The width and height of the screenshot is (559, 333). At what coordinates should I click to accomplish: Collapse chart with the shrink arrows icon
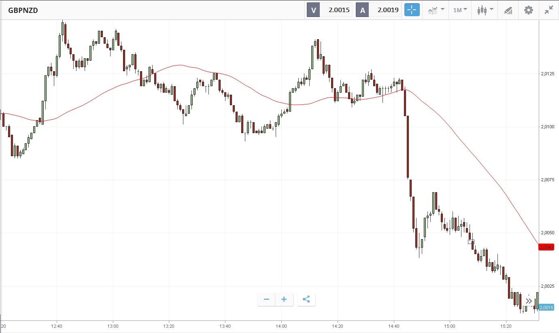coord(548,10)
